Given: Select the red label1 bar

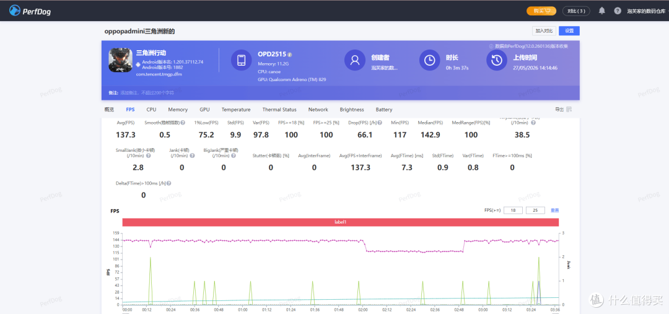Looking at the screenshot, I should point(341,222).
